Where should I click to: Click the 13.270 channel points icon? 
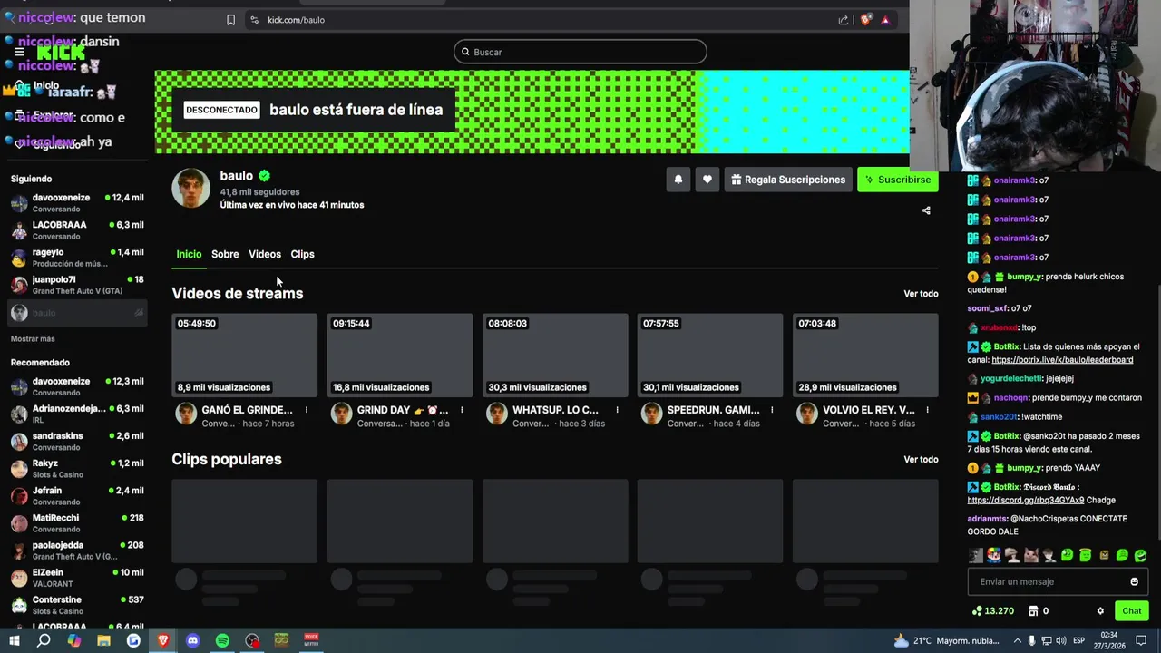tap(977, 611)
